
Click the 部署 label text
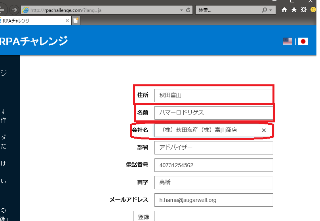(143, 147)
